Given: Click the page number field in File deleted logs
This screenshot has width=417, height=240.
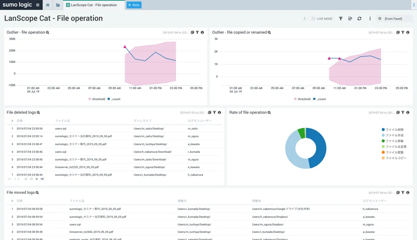Looking at the screenshot, I should (19, 179).
